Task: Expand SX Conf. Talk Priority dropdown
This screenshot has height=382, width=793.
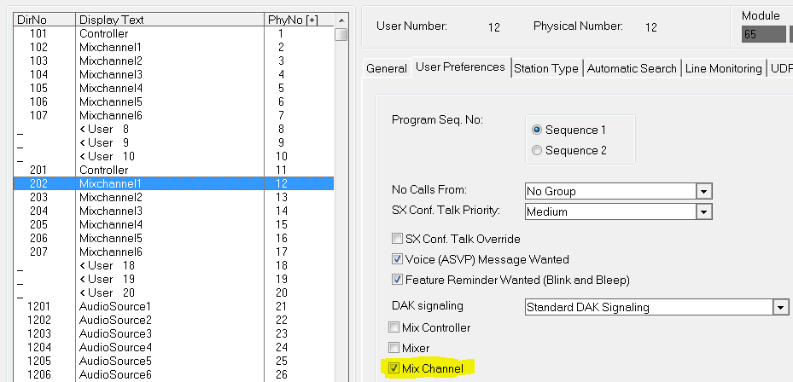Action: tap(704, 211)
